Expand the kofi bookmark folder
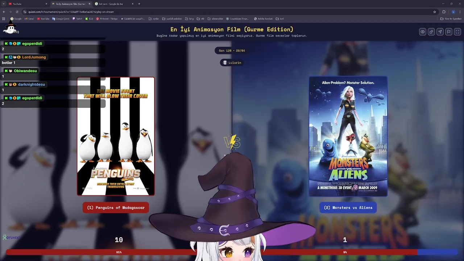Viewport: 464px width, 261px height. [x=280, y=18]
